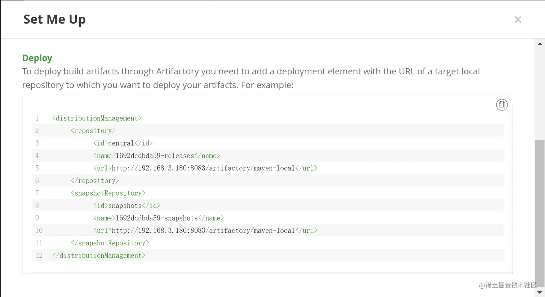The width and height of the screenshot is (545, 297).
Task: Click the id snapshots line of code
Action: coord(127,206)
